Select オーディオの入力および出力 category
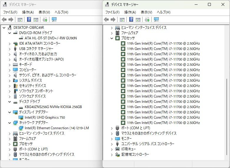 click(x=38, y=54)
